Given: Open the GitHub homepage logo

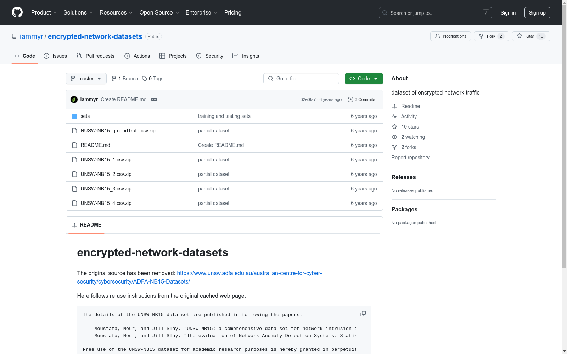Looking at the screenshot, I should coord(17,12).
